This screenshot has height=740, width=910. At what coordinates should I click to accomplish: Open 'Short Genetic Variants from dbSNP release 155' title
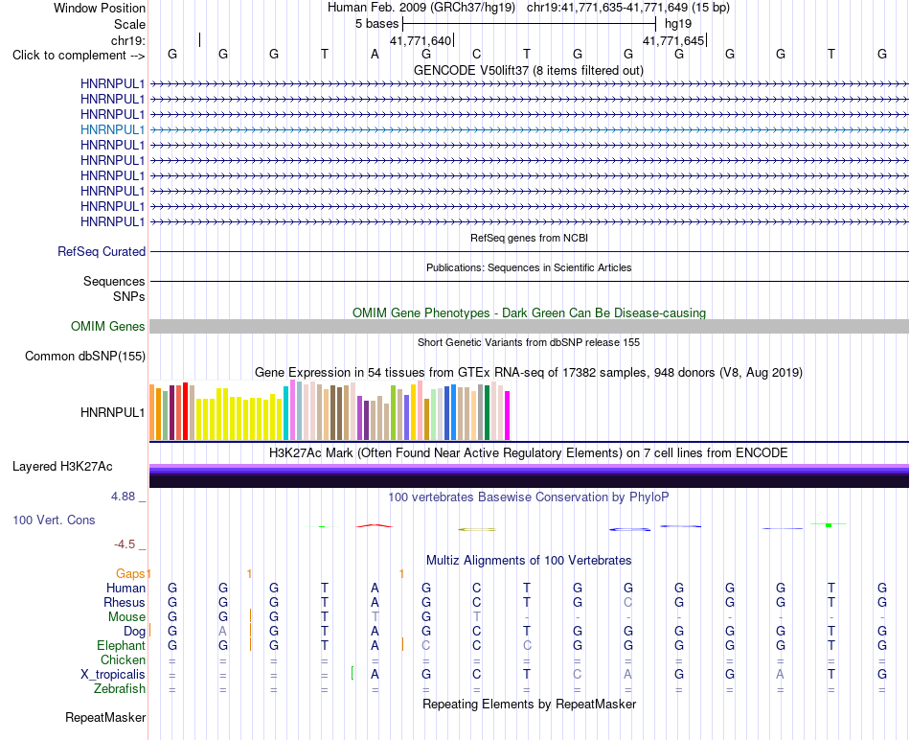coord(529,343)
